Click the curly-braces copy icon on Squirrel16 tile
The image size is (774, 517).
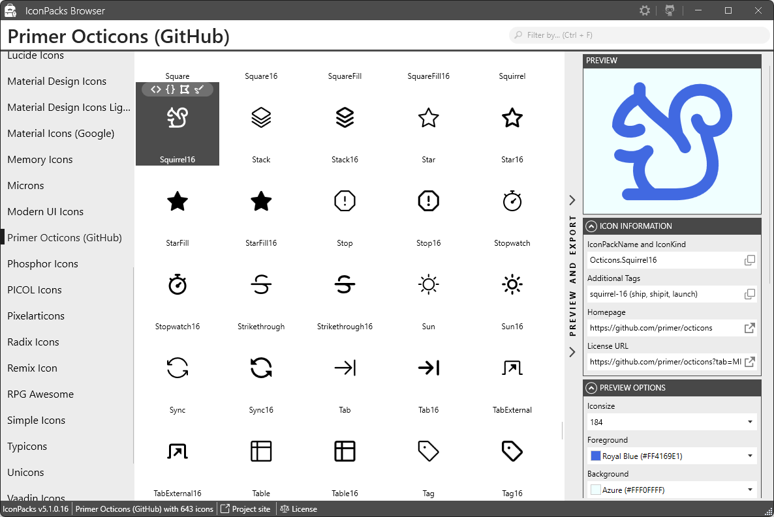(x=170, y=89)
